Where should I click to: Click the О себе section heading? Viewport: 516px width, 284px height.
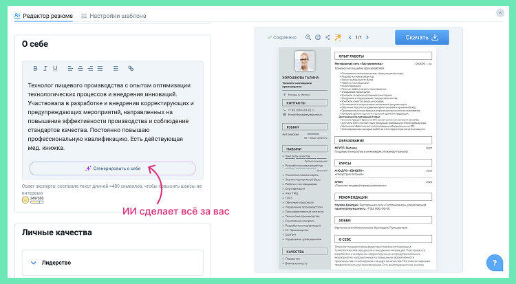click(x=35, y=44)
